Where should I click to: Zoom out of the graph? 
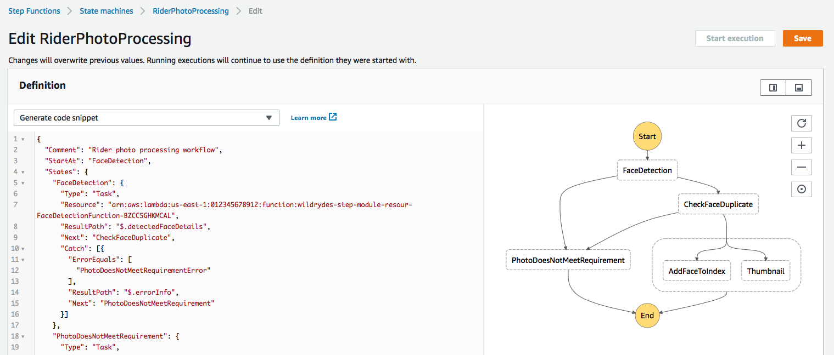point(801,167)
